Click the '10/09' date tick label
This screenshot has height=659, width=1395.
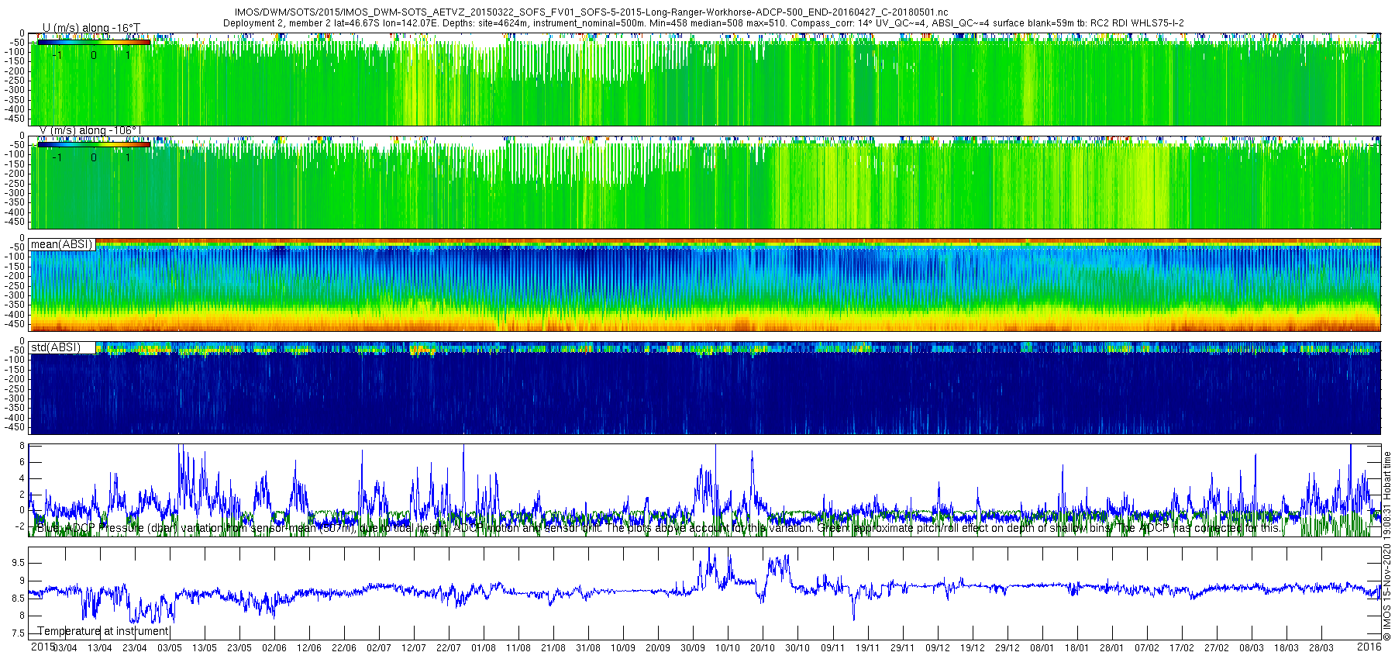point(623,648)
